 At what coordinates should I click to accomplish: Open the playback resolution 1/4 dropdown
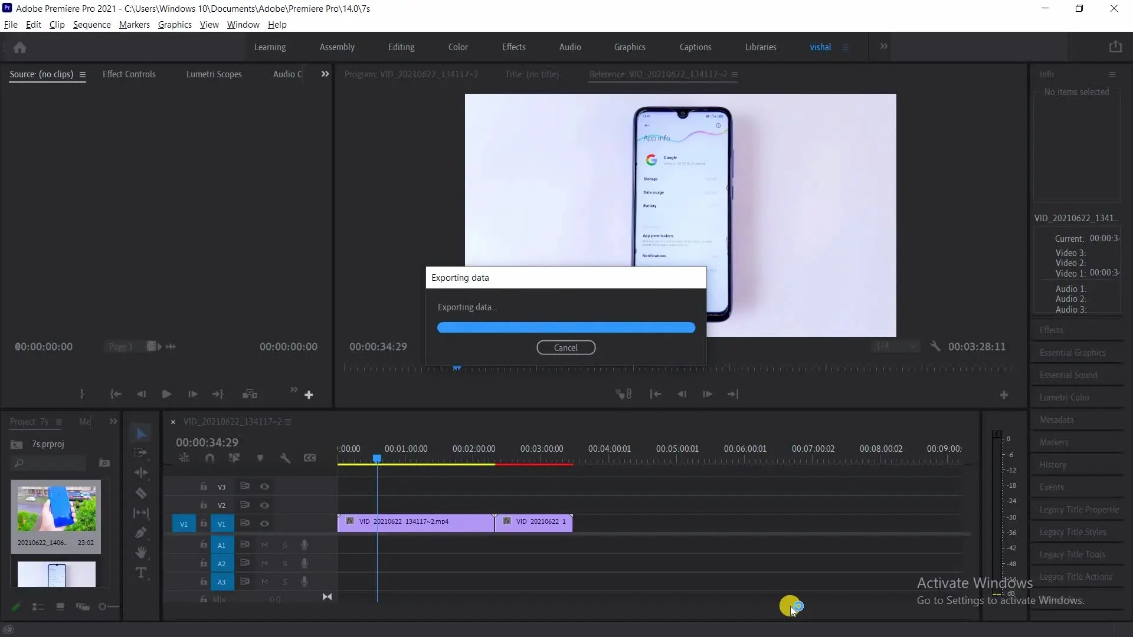(896, 346)
